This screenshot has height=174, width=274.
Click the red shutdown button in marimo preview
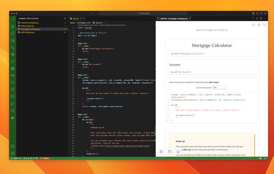click(265, 25)
